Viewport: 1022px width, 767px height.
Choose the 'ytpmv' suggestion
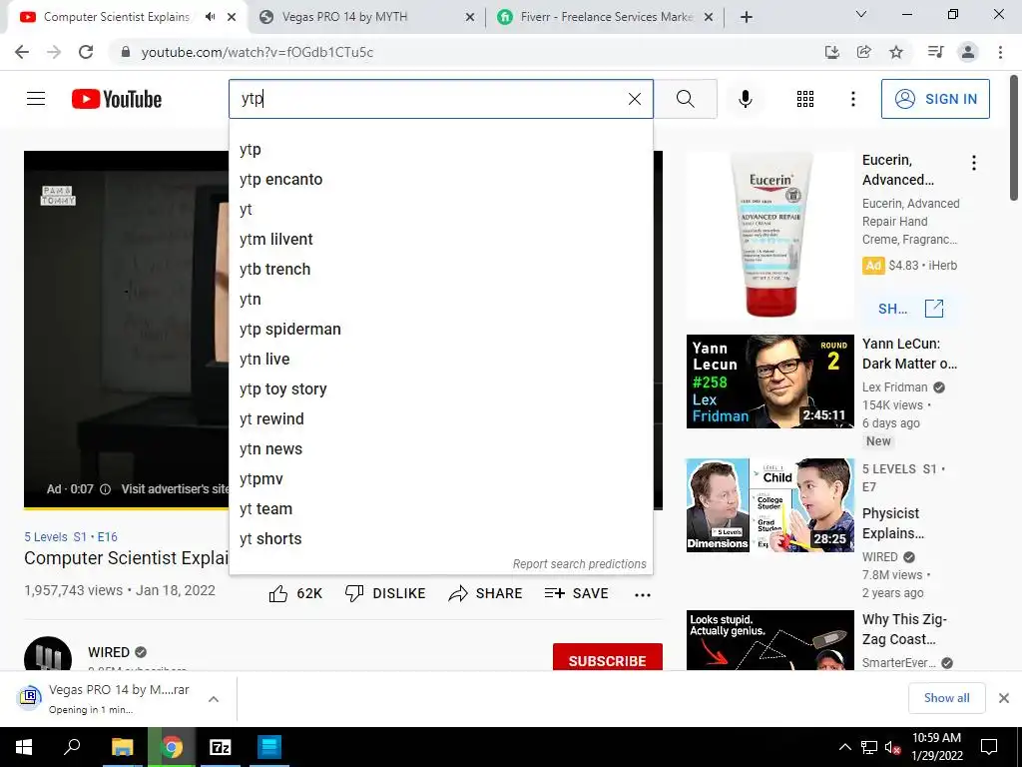coord(440,479)
